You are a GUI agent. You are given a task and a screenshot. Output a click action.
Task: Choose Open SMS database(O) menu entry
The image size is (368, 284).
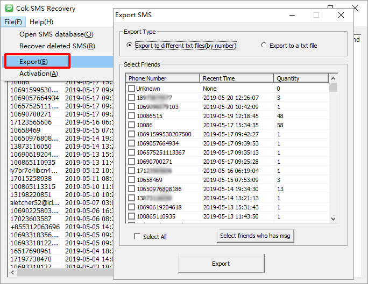56,34
